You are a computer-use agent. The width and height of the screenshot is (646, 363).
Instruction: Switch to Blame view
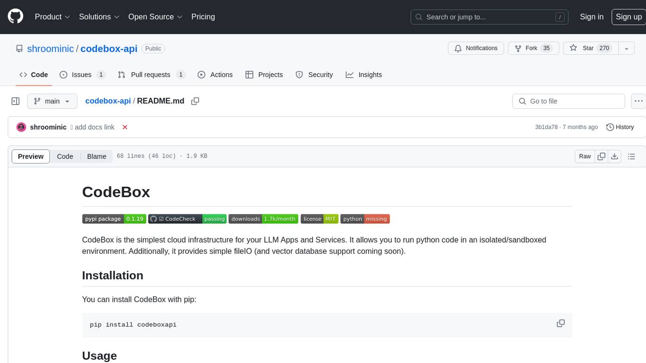(x=96, y=156)
